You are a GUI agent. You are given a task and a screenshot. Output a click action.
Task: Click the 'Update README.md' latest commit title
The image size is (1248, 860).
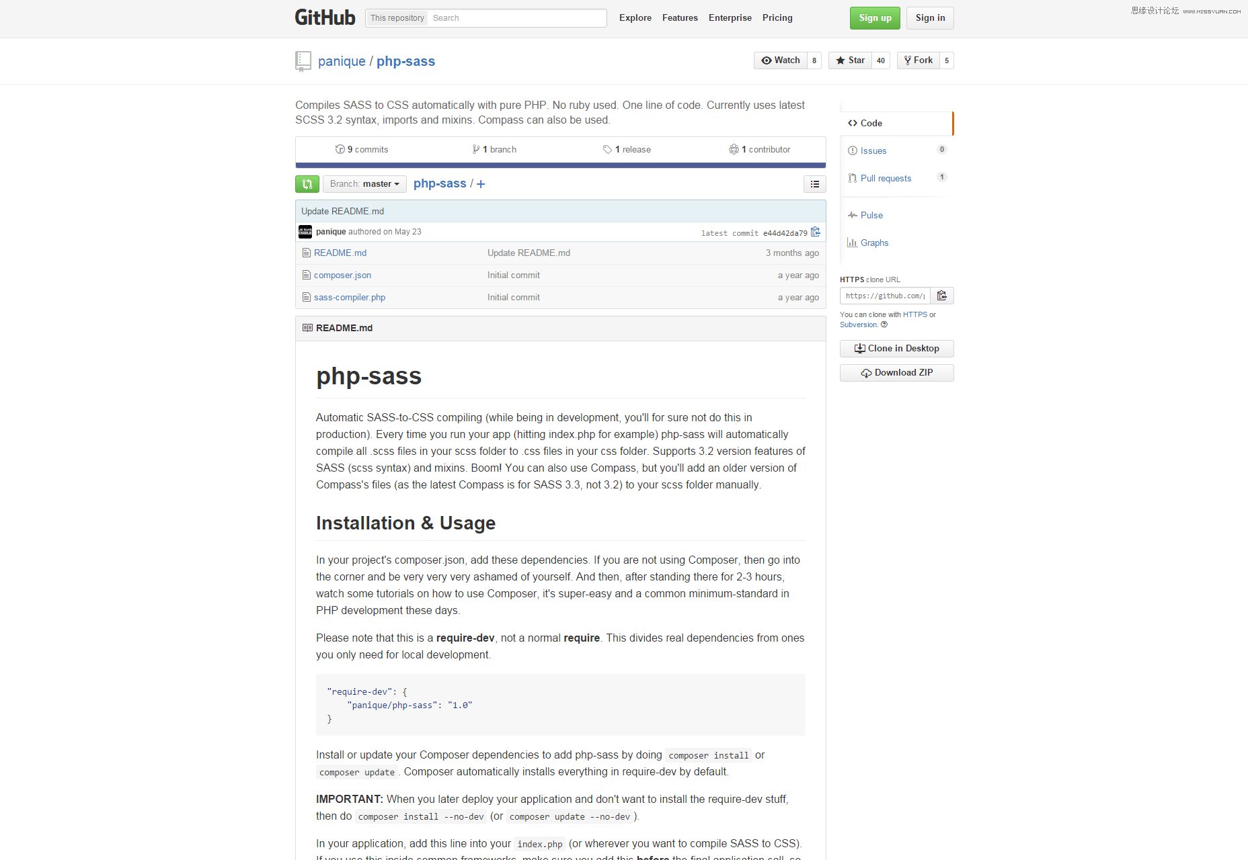point(342,211)
